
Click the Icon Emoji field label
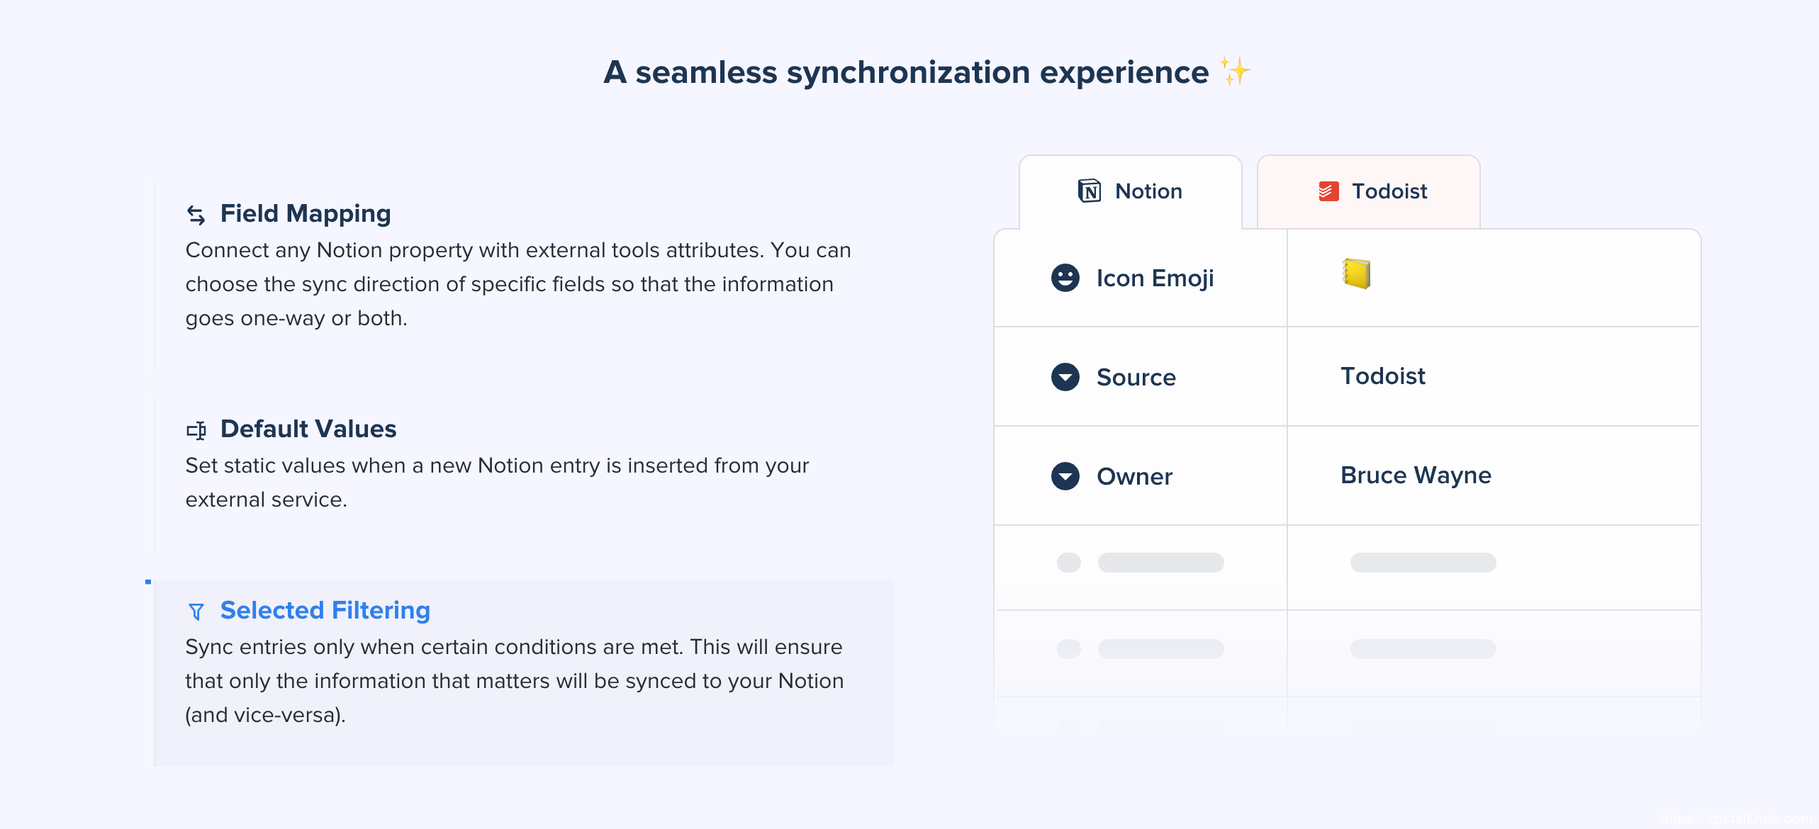coord(1155,278)
